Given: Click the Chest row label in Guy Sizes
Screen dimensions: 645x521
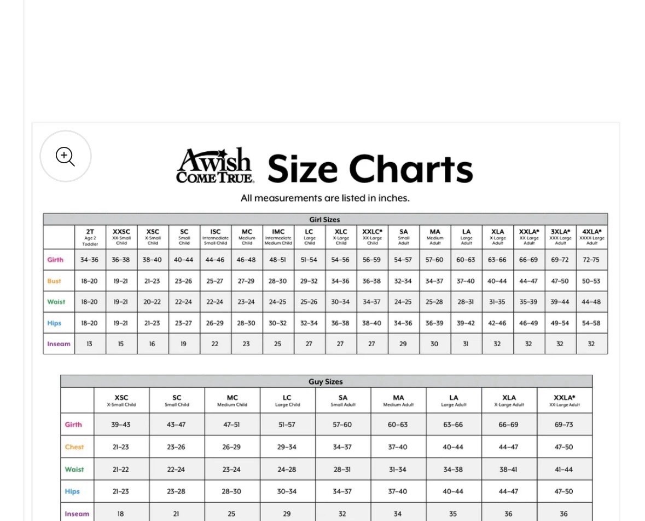Looking at the screenshot, I should tap(74, 447).
